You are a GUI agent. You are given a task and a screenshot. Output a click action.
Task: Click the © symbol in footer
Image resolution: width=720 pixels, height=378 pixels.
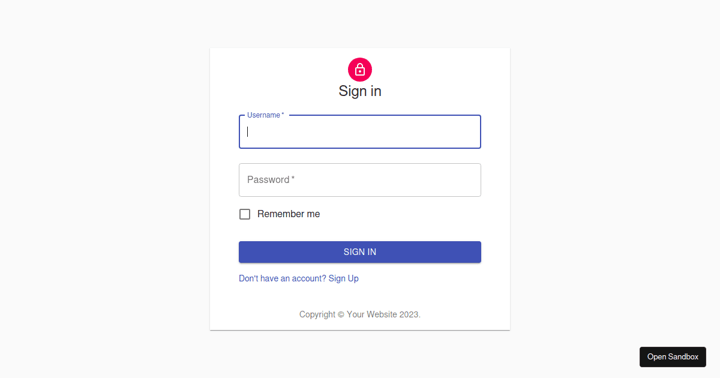point(341,314)
